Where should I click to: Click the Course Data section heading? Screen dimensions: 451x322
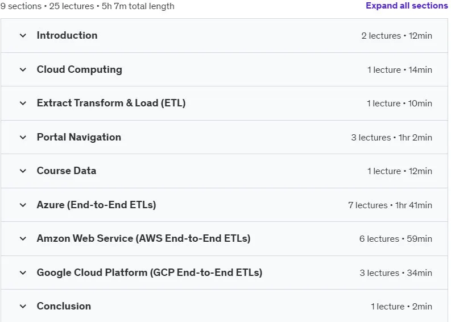click(67, 171)
